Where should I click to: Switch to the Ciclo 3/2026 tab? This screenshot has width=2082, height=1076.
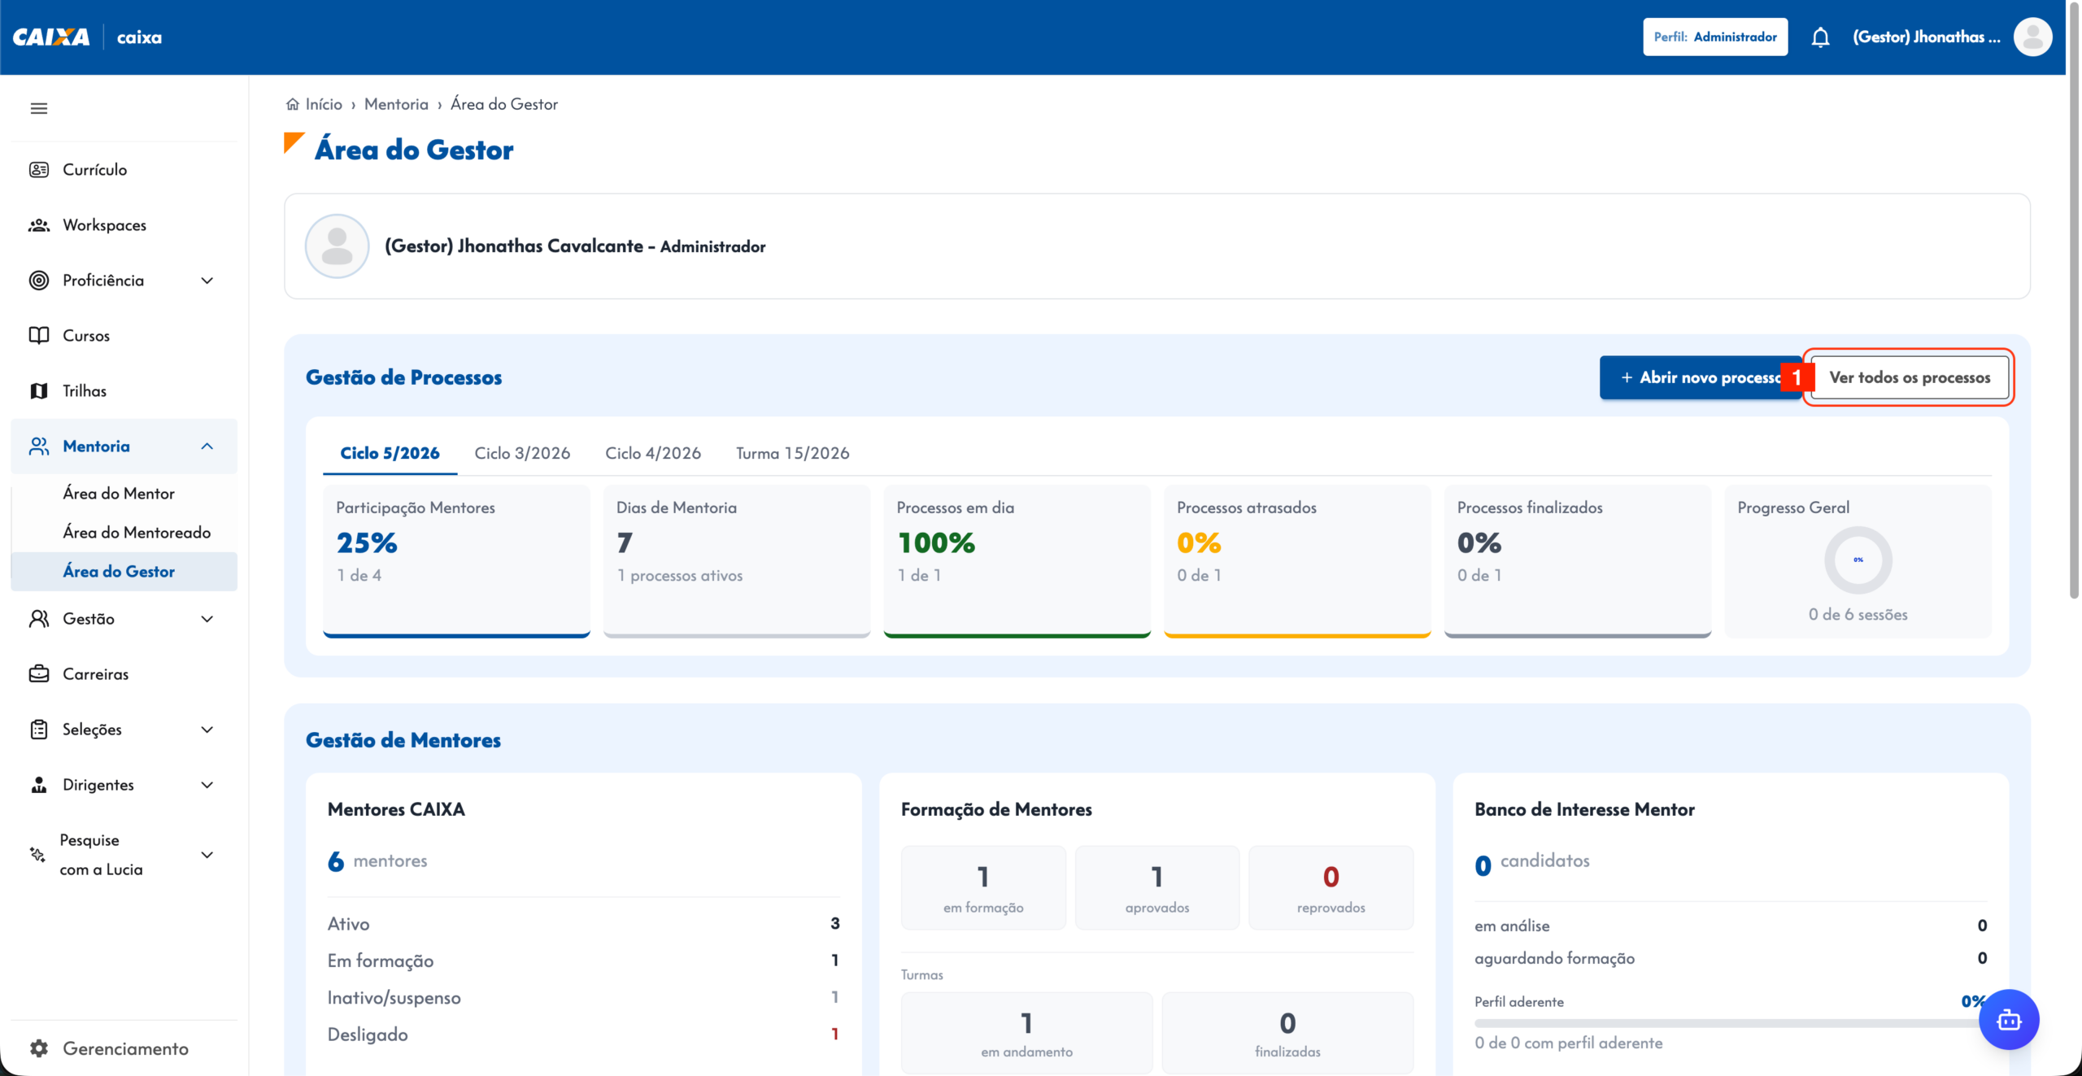(x=522, y=453)
